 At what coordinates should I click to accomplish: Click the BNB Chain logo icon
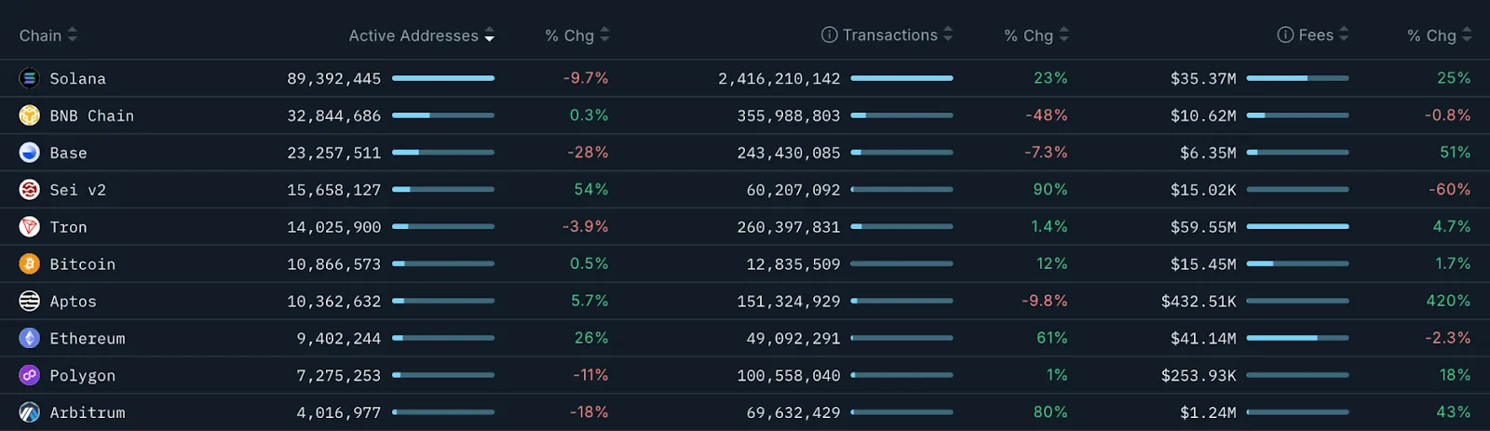[x=29, y=115]
